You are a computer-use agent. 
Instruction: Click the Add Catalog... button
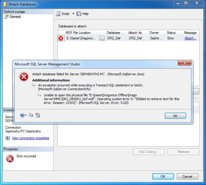click(149, 152)
